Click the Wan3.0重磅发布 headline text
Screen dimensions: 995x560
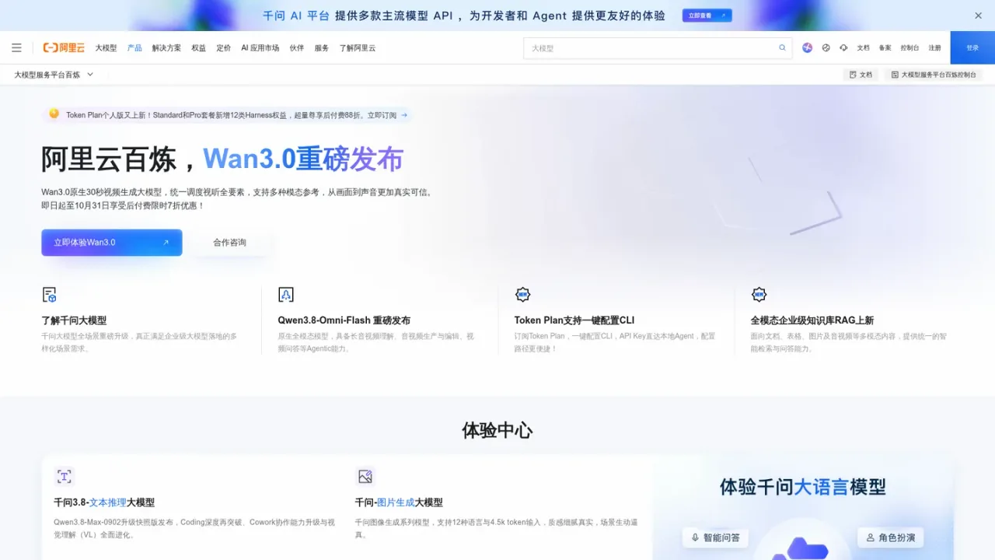click(303, 159)
